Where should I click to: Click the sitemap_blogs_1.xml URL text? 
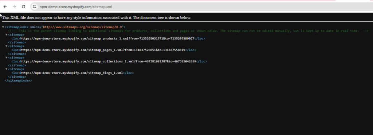tap(72, 73)
